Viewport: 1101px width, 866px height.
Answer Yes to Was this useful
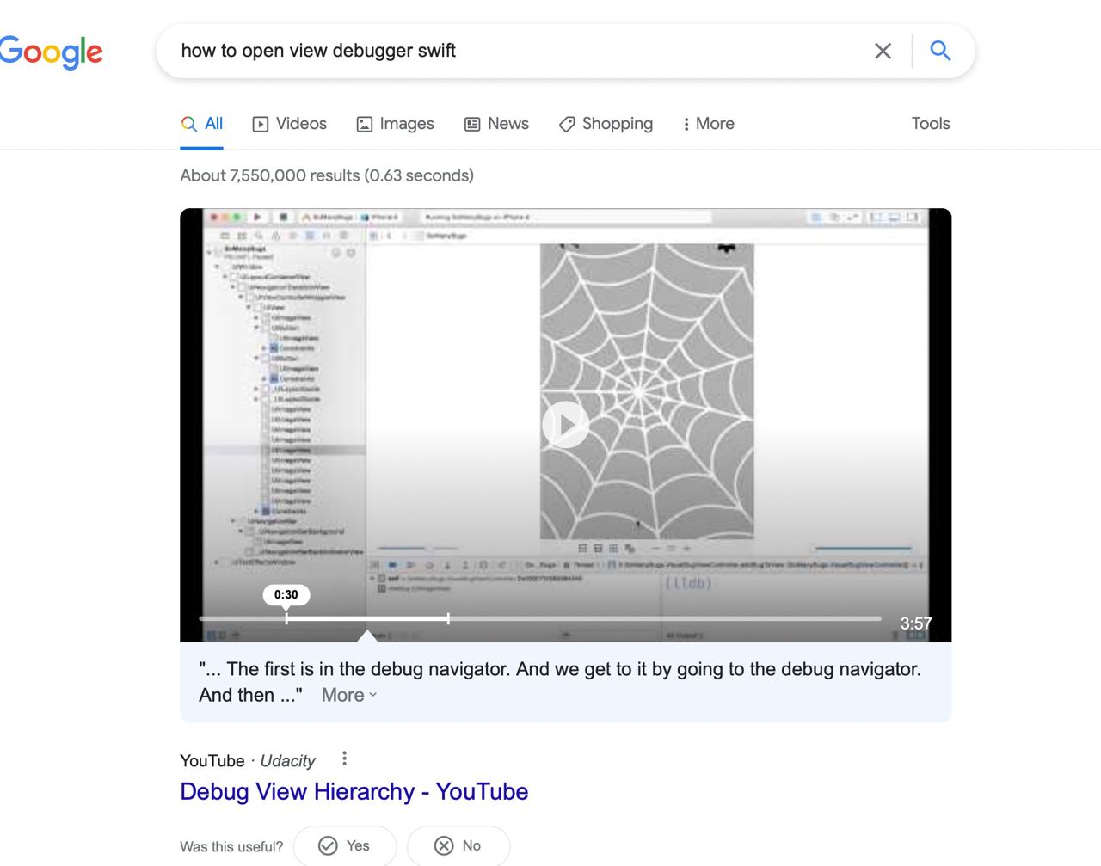click(345, 846)
